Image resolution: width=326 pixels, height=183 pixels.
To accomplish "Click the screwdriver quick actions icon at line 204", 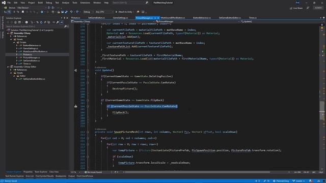I will [x=76, y=106].
